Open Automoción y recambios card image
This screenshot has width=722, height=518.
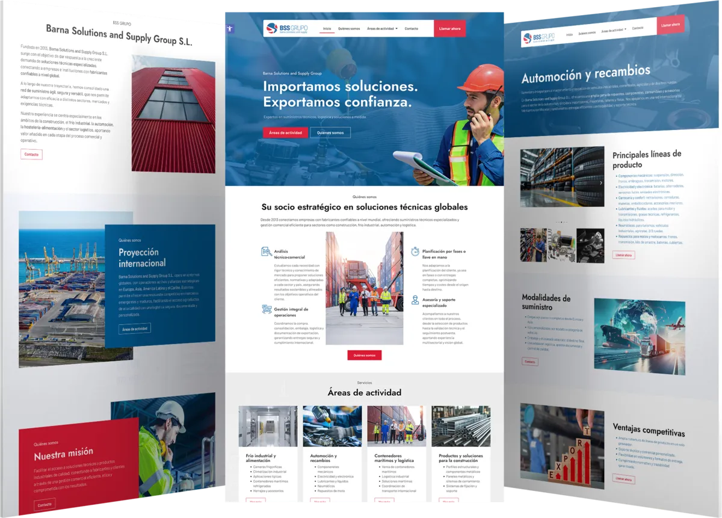coord(332,426)
